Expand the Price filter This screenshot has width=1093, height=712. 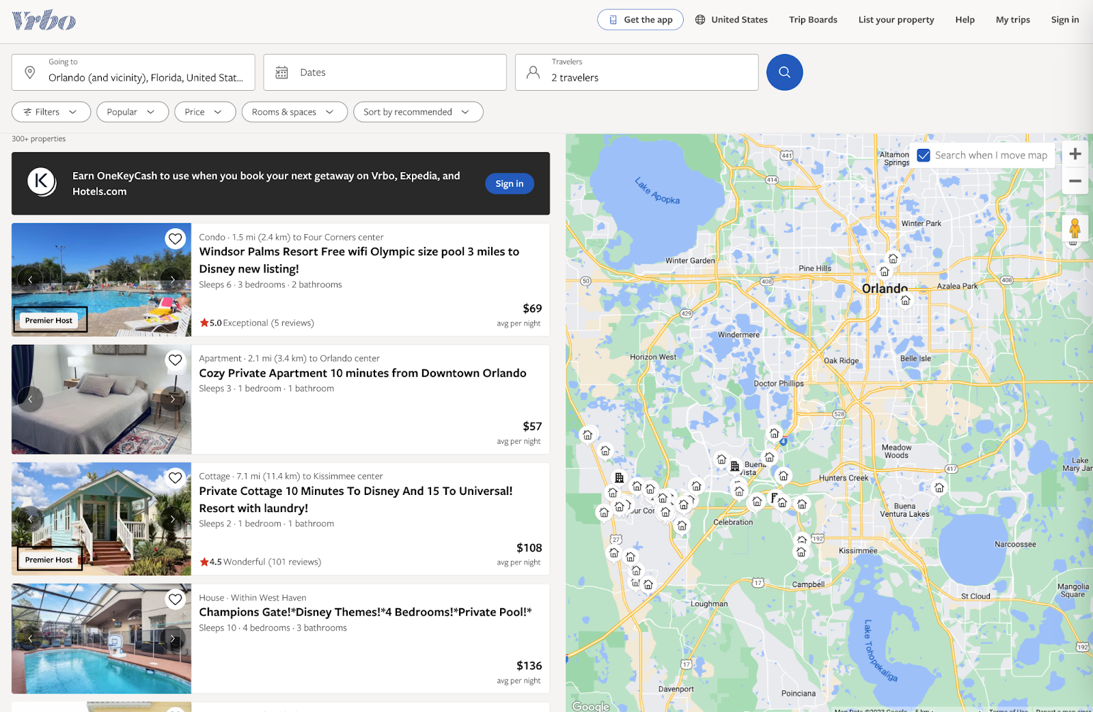point(204,112)
